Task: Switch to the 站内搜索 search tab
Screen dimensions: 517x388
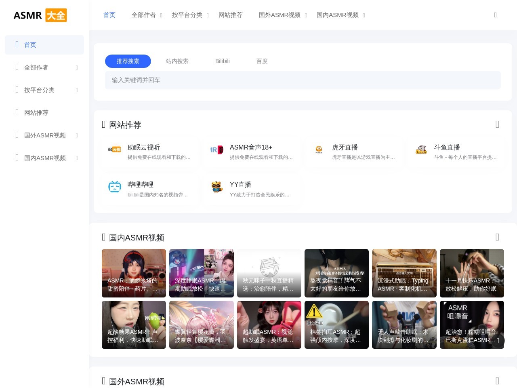Action: tap(177, 61)
